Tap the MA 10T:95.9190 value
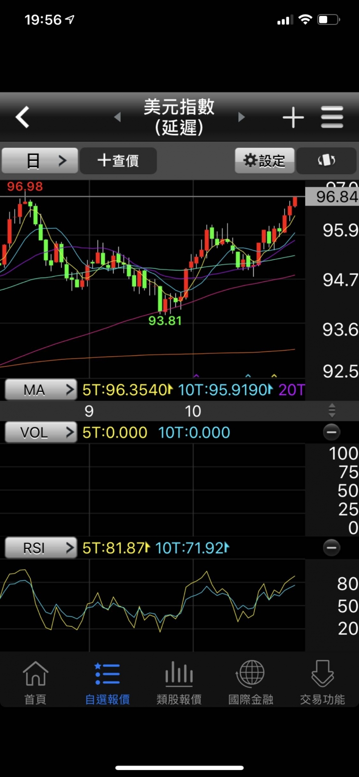The image size is (359, 777). 226,390
